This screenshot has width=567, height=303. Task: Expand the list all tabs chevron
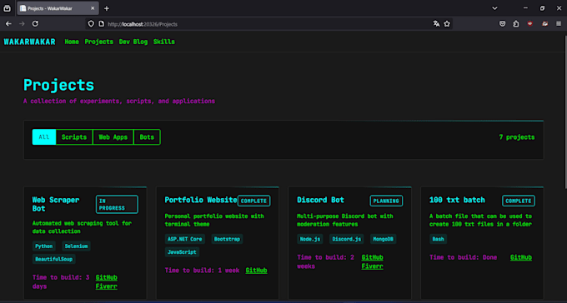pos(494,8)
